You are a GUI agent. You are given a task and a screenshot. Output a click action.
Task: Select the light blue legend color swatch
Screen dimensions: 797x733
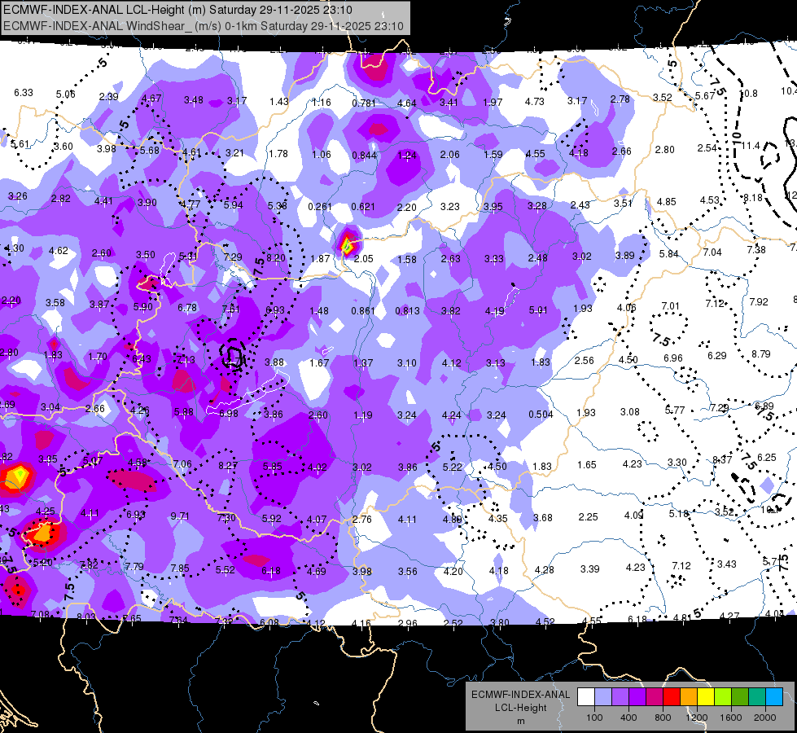tap(603, 697)
